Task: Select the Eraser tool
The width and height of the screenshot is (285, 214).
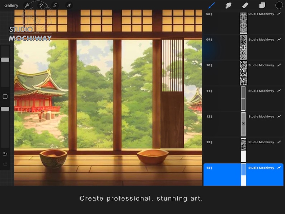Action: (x=245, y=5)
